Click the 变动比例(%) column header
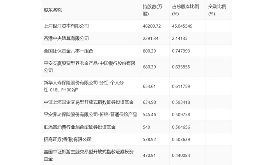This screenshot has height=165, width=273. 217,10
